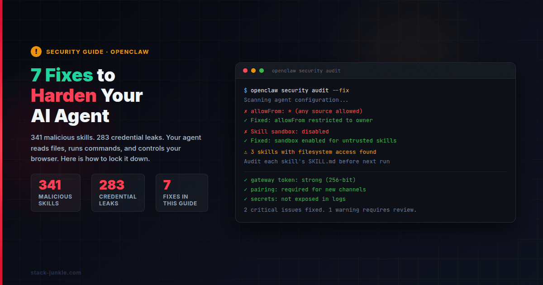Select the 283 Credential Leaks card
543x285 pixels.
pos(118,193)
